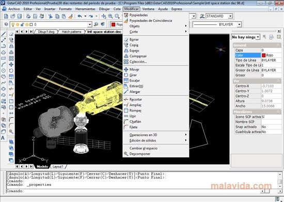Choose 'Cambiar el espacio' menu entry
The image size is (284, 202).
(x=143, y=148)
